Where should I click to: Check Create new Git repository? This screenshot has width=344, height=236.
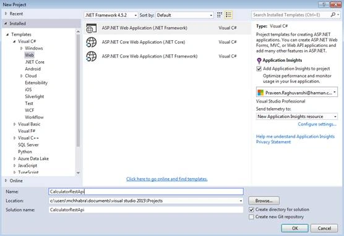[251, 217]
